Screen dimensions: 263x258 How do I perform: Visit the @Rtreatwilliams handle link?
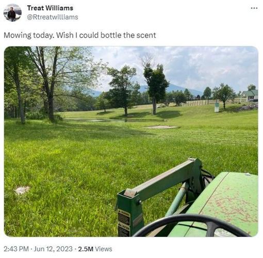[53, 17]
